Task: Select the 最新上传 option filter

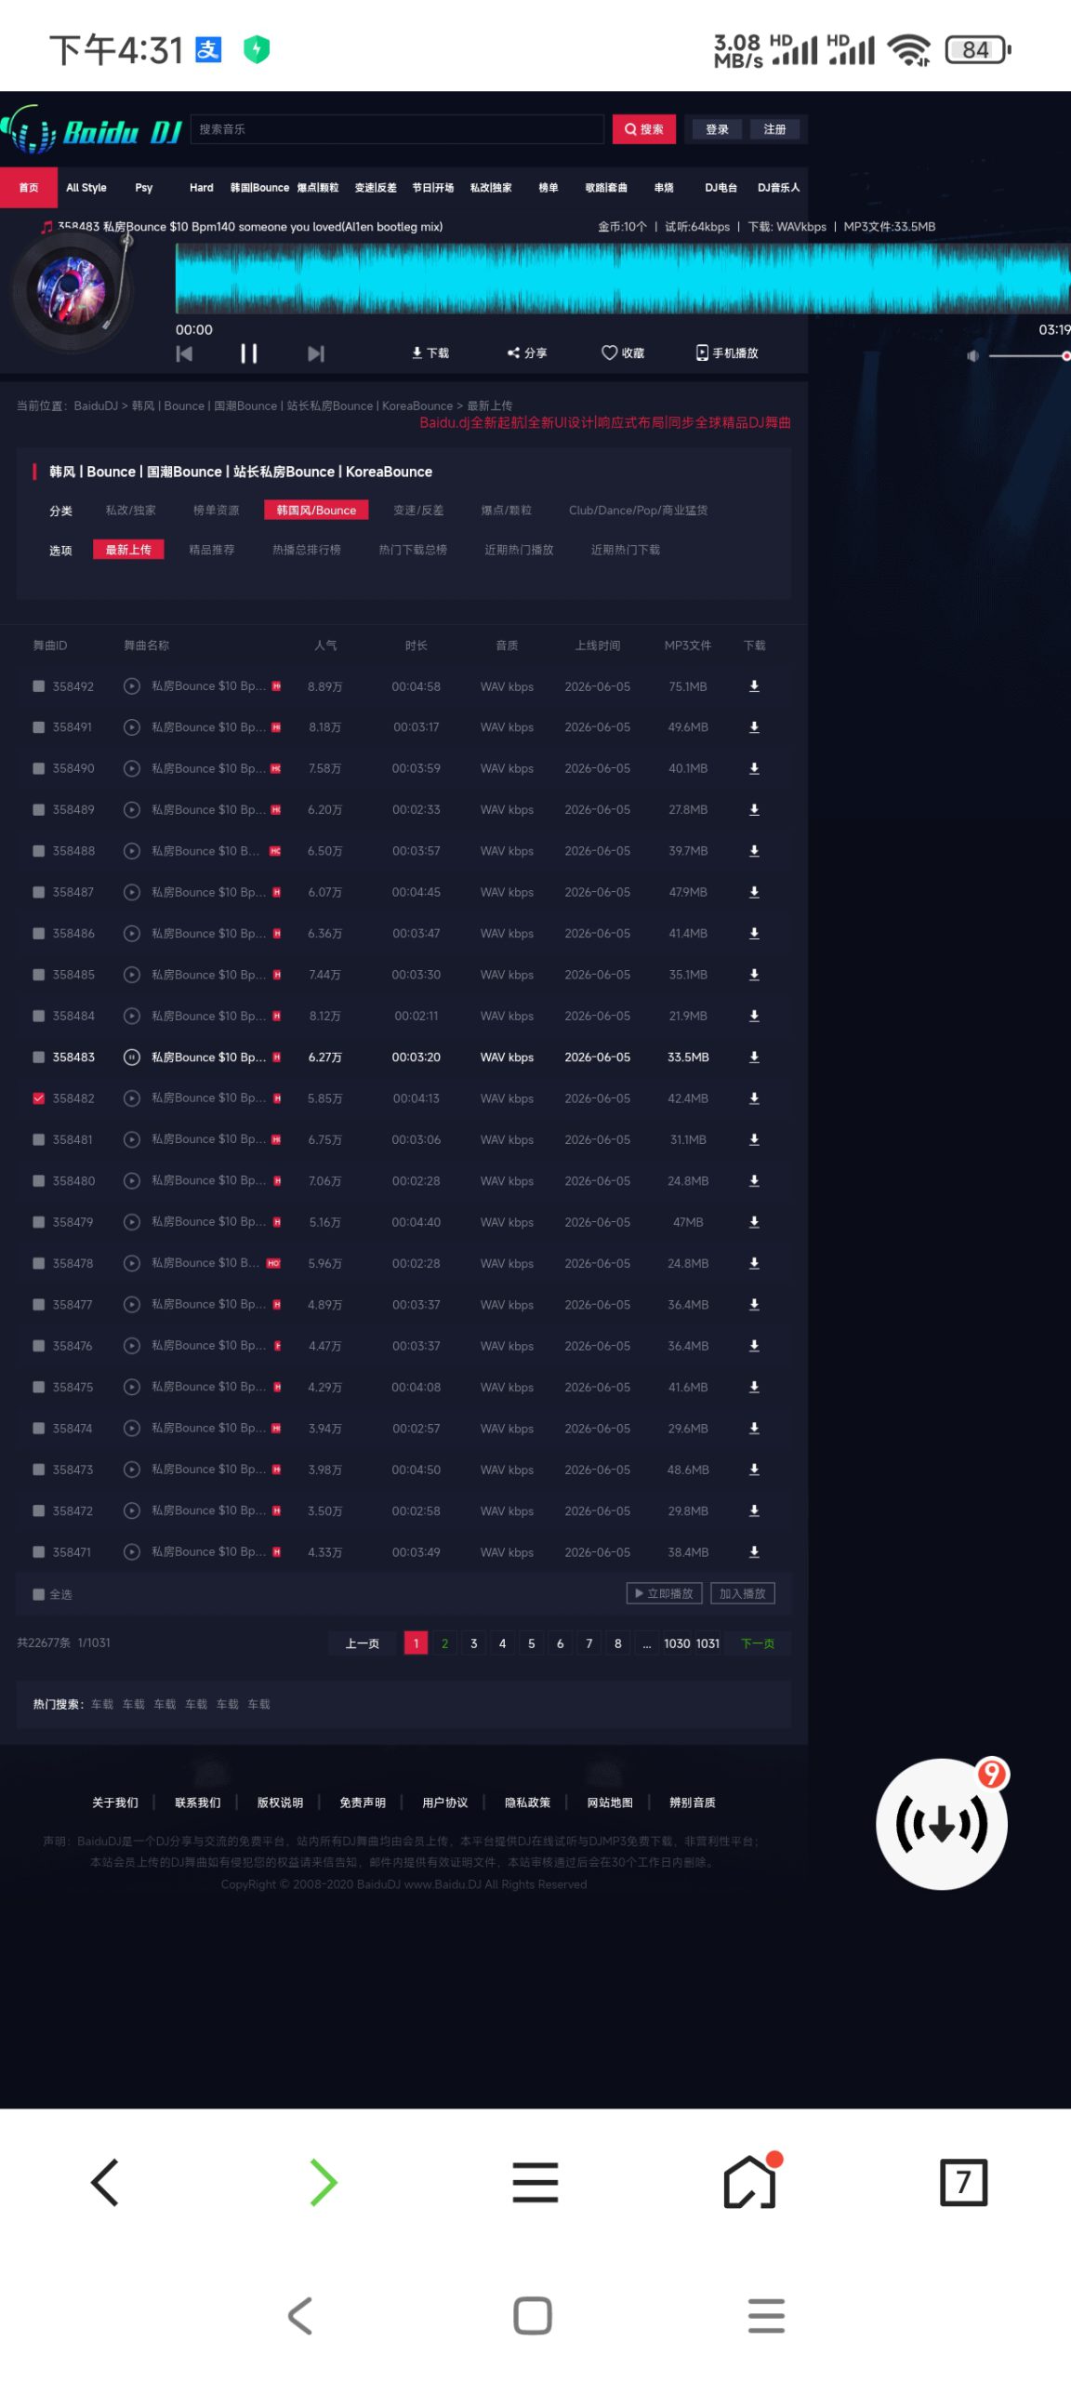Action: pos(128,551)
